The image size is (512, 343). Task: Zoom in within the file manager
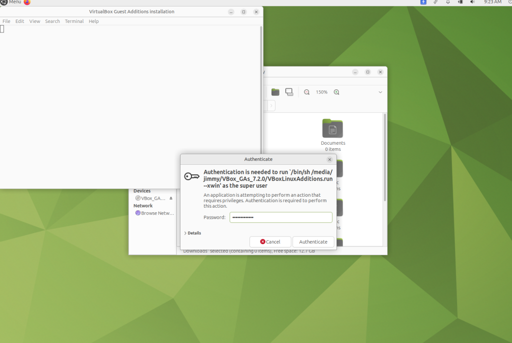336,92
